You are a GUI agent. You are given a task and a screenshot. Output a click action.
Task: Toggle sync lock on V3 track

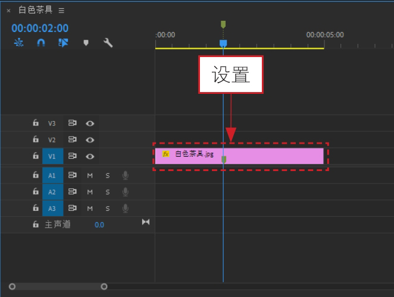(x=73, y=123)
